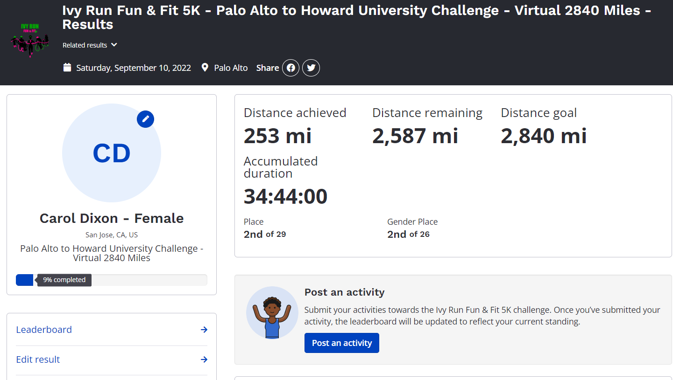Click the arrow next to Edit result
Screen dimensions: 673x380
[x=204, y=359]
